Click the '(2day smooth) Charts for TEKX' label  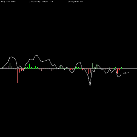click(41, 2)
